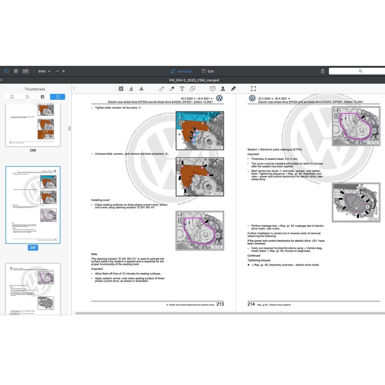Select the stamp tool
The width and height of the screenshot is (385, 385).
(223, 89)
